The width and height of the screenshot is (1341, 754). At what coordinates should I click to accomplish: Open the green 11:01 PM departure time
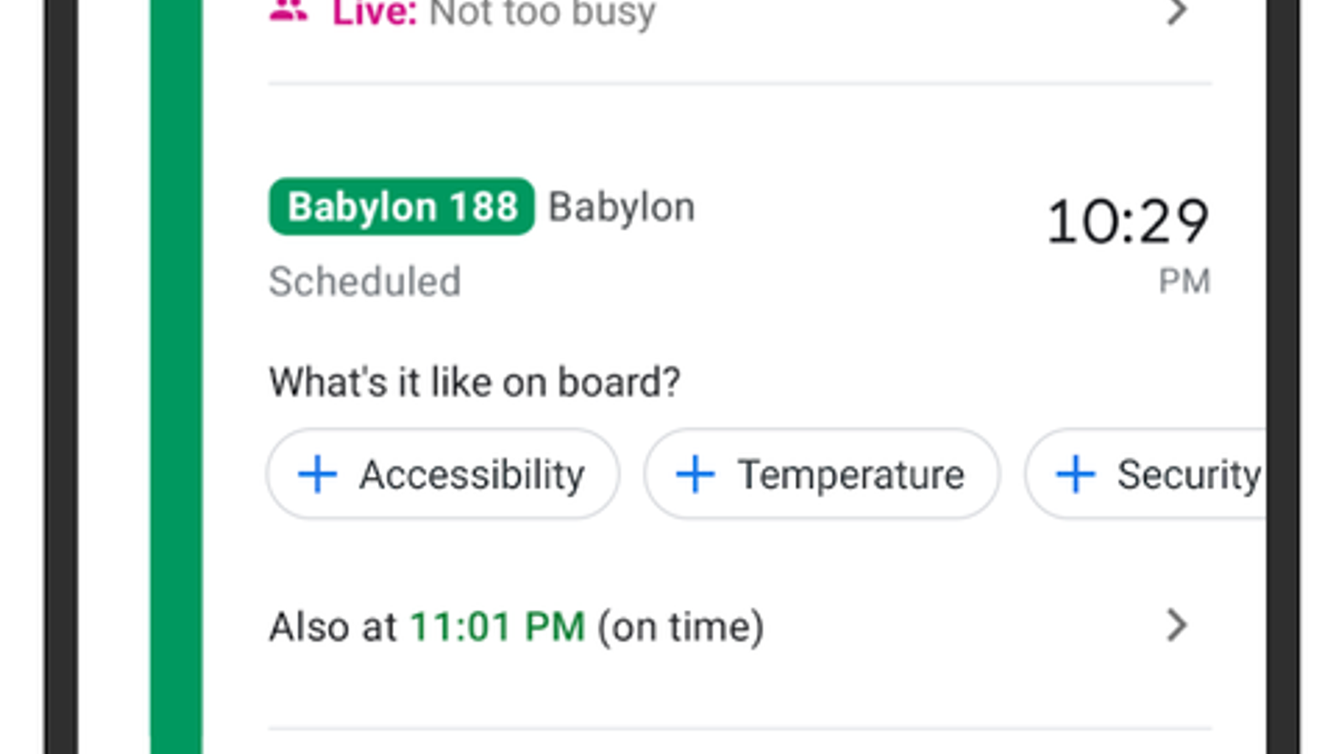coord(497,627)
